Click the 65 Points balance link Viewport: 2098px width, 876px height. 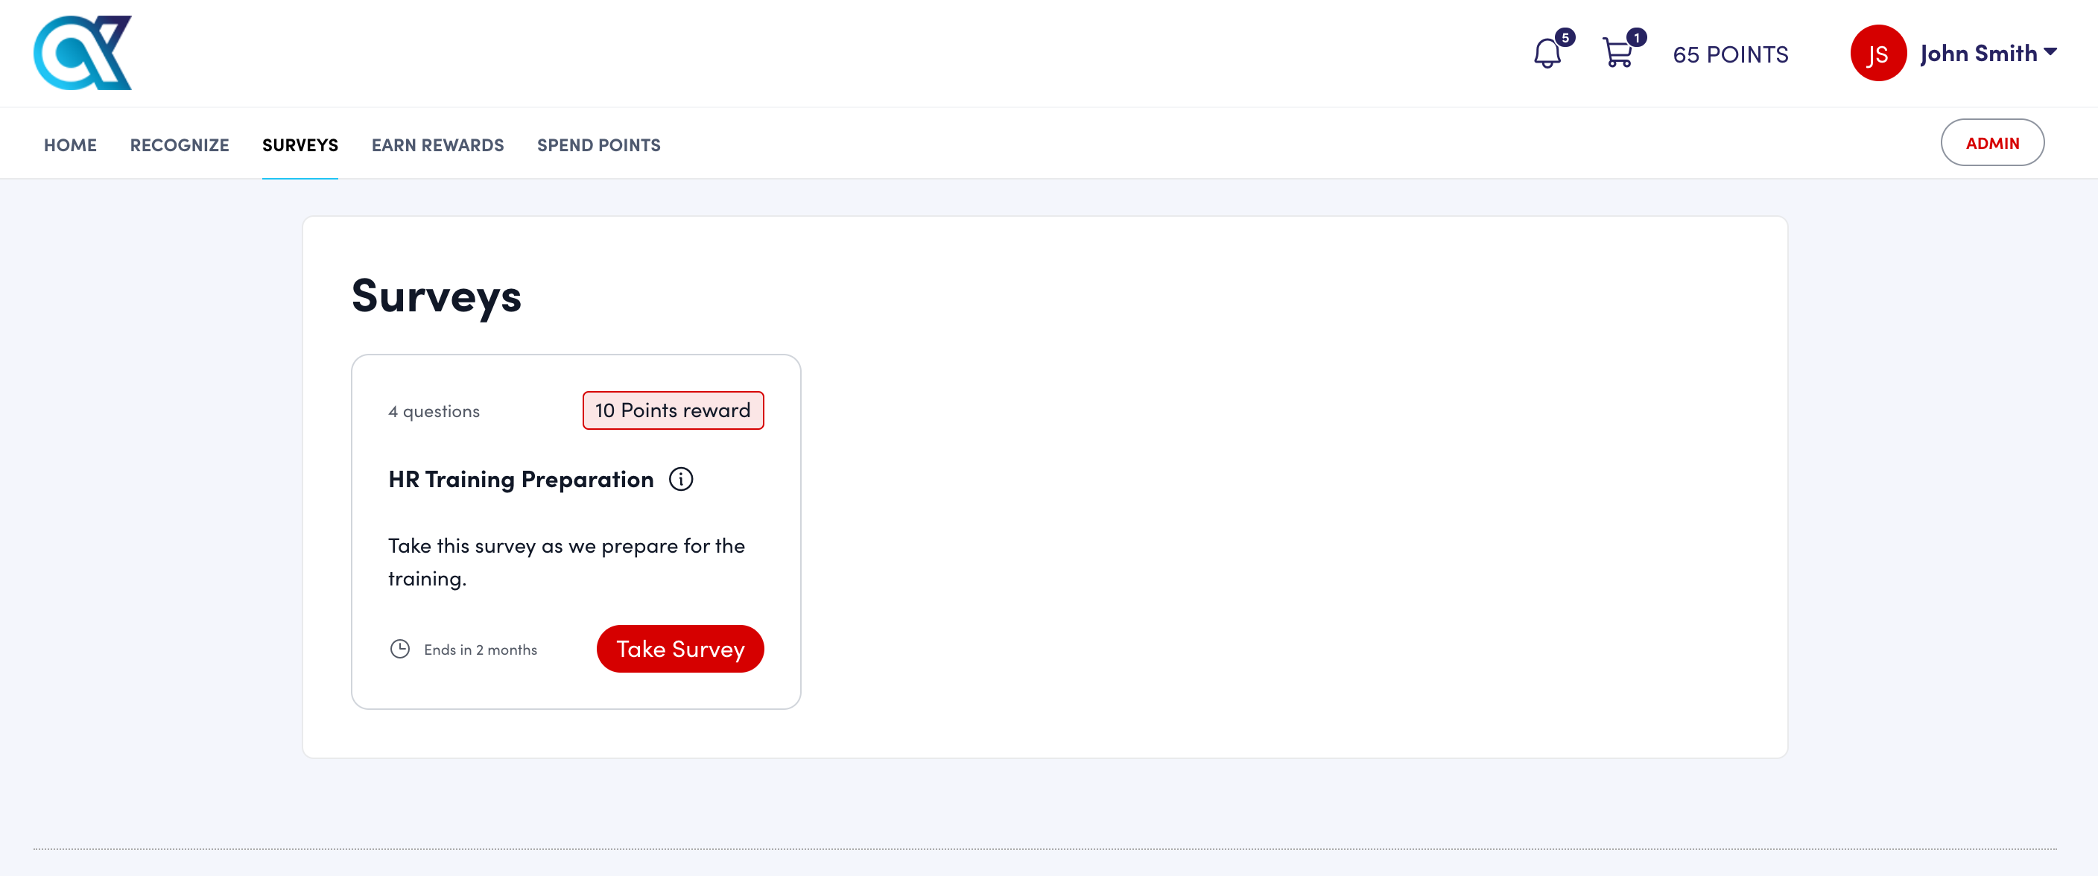tap(1730, 54)
